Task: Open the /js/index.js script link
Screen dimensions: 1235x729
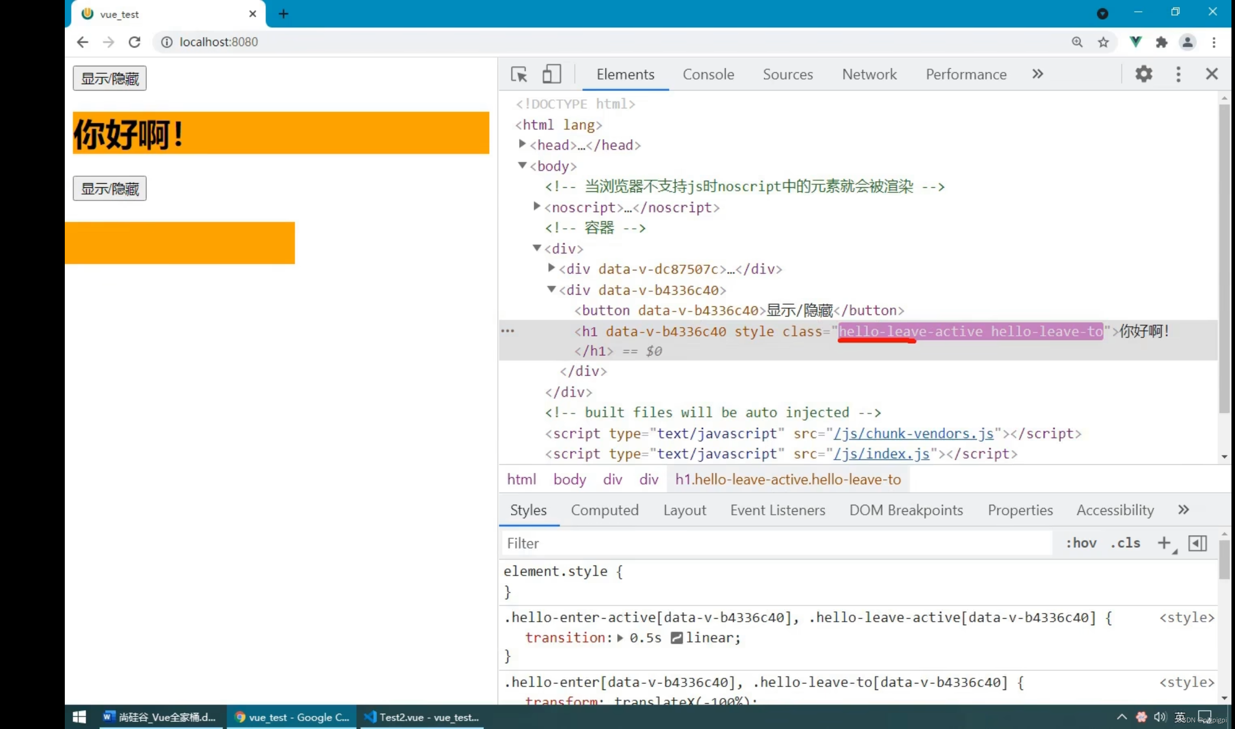Action: (x=882, y=454)
